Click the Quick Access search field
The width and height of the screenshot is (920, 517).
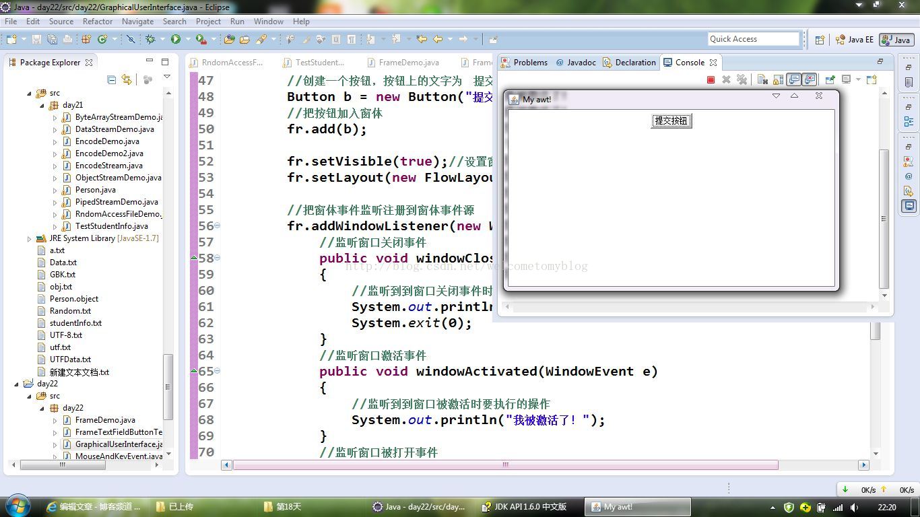753,39
